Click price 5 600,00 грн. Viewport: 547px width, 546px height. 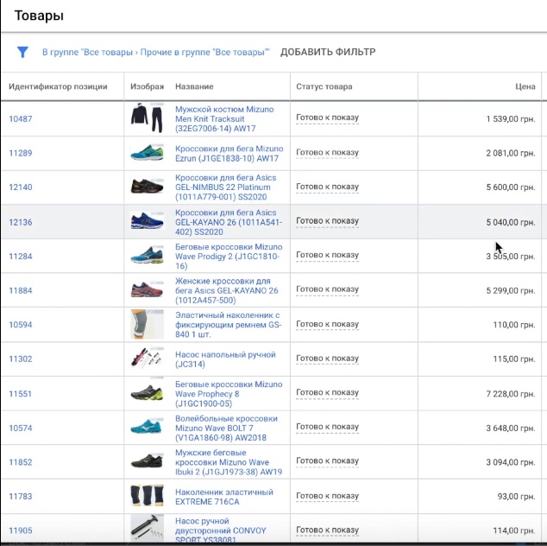coord(511,187)
